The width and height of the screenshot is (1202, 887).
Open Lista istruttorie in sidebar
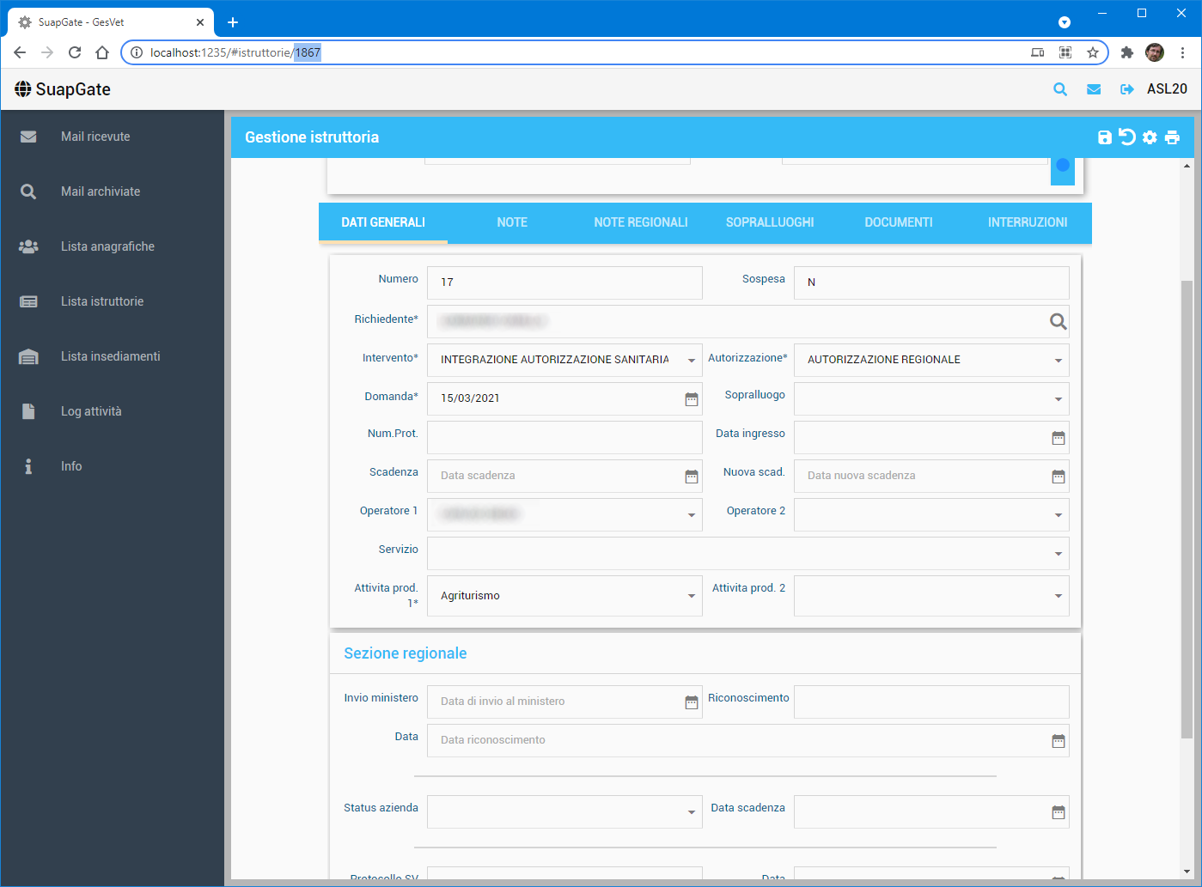click(x=102, y=301)
